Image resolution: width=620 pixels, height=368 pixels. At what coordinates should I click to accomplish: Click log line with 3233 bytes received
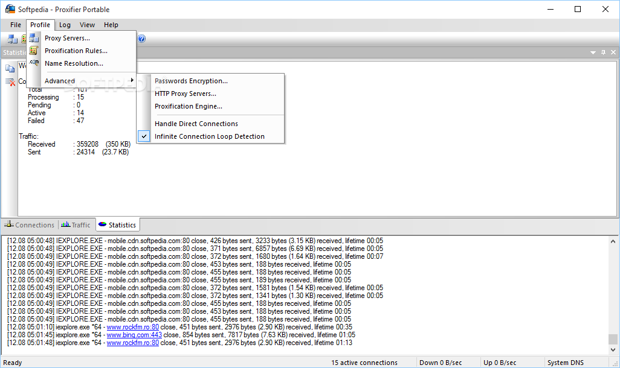pyautogui.click(x=195, y=241)
